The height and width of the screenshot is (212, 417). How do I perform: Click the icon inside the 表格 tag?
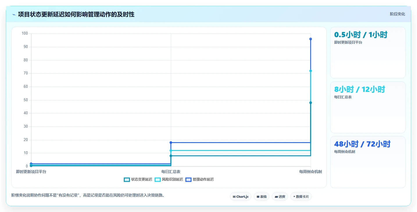[x=258, y=197]
